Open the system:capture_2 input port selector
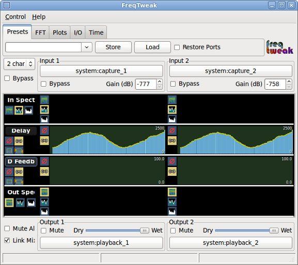298x265 pixels. [231, 71]
